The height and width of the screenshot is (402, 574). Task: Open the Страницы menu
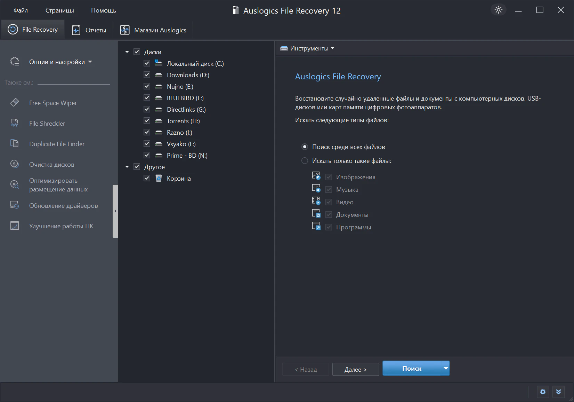(x=60, y=10)
